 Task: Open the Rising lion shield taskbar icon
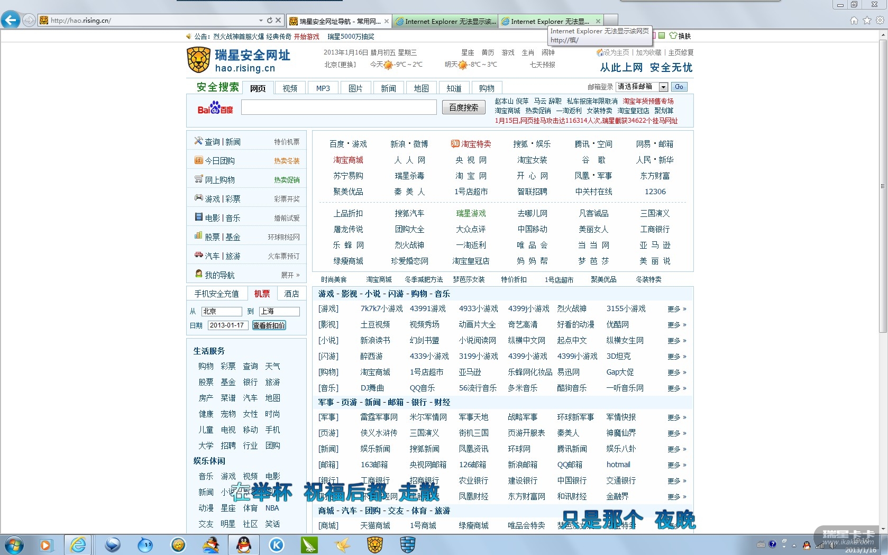[375, 544]
